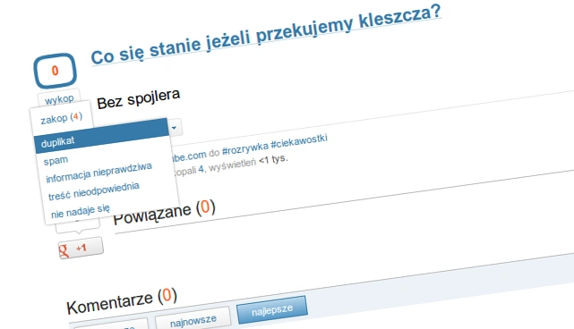Switch comments to najlepsze tab
The image size is (574, 329).
(272, 310)
